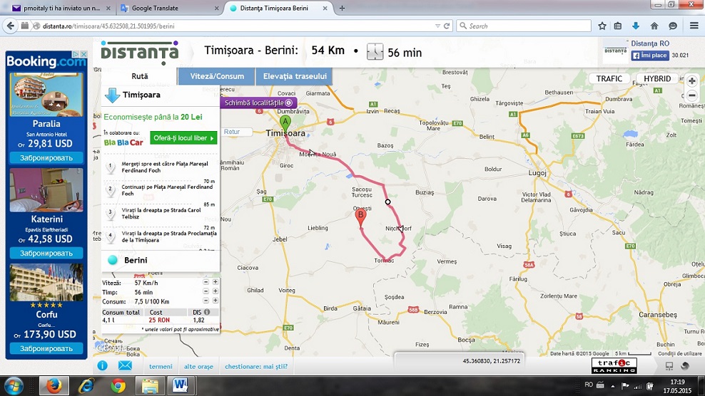Open the bookmarks list icon

point(618,26)
